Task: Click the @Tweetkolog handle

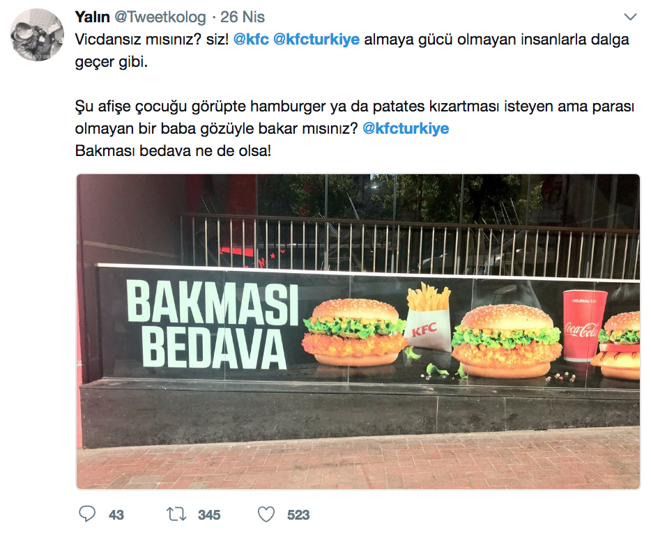Action: coord(160,17)
